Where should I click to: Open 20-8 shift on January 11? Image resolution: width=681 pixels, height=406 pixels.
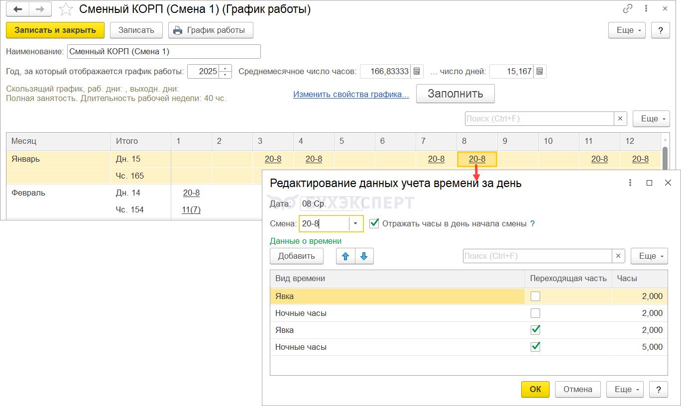[599, 159]
